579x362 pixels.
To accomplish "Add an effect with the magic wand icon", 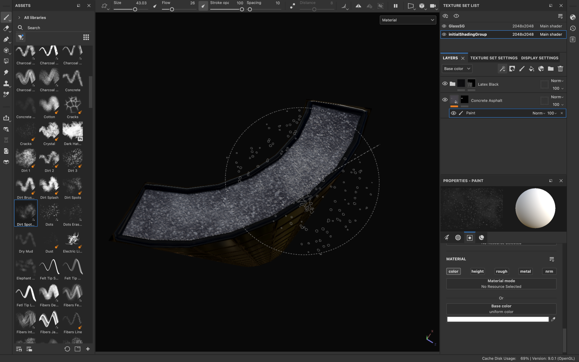I will tap(503, 69).
